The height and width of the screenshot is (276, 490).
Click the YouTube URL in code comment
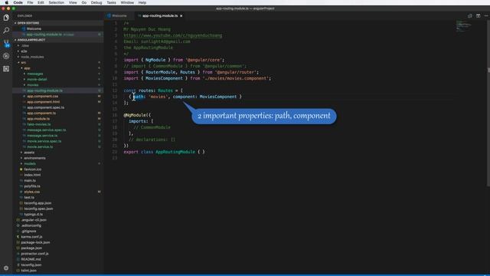coord(173,35)
